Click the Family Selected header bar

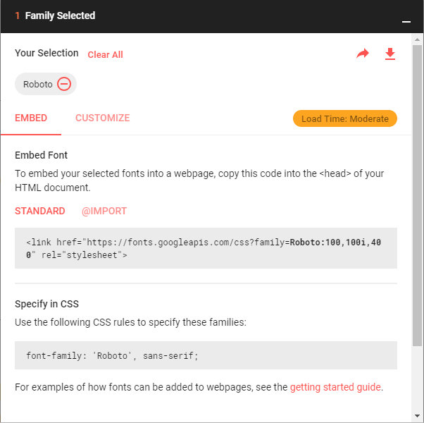pos(206,16)
